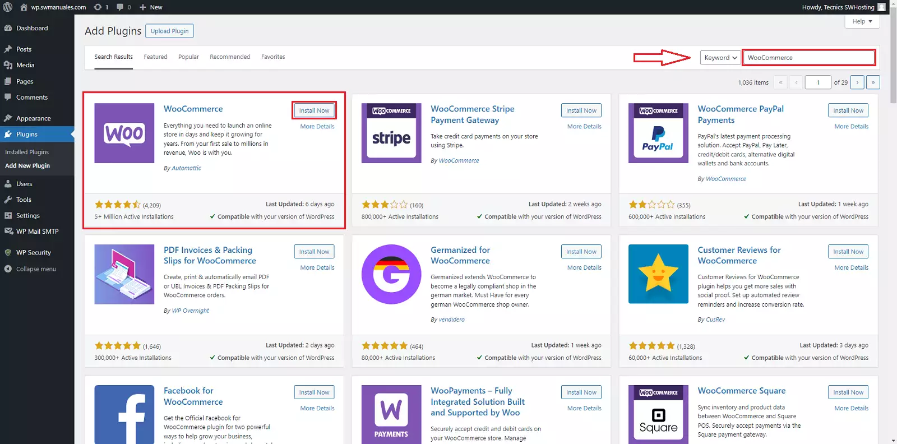Viewport: 897px width, 444px height.
Task: Click the Upload Plugin button
Action: [169, 31]
